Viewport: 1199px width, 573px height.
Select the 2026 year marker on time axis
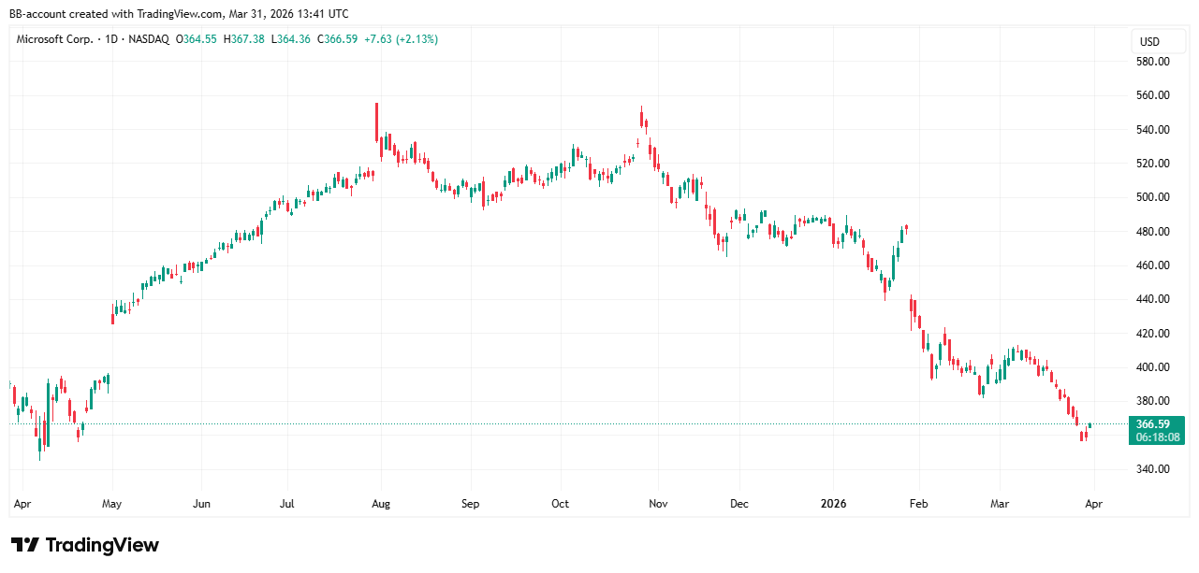[833, 504]
